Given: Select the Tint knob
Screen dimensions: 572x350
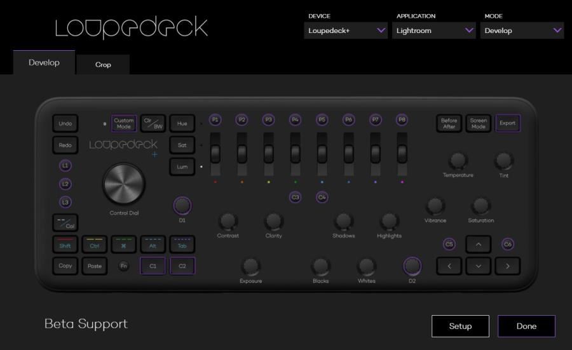Looking at the screenshot, I should [504, 161].
